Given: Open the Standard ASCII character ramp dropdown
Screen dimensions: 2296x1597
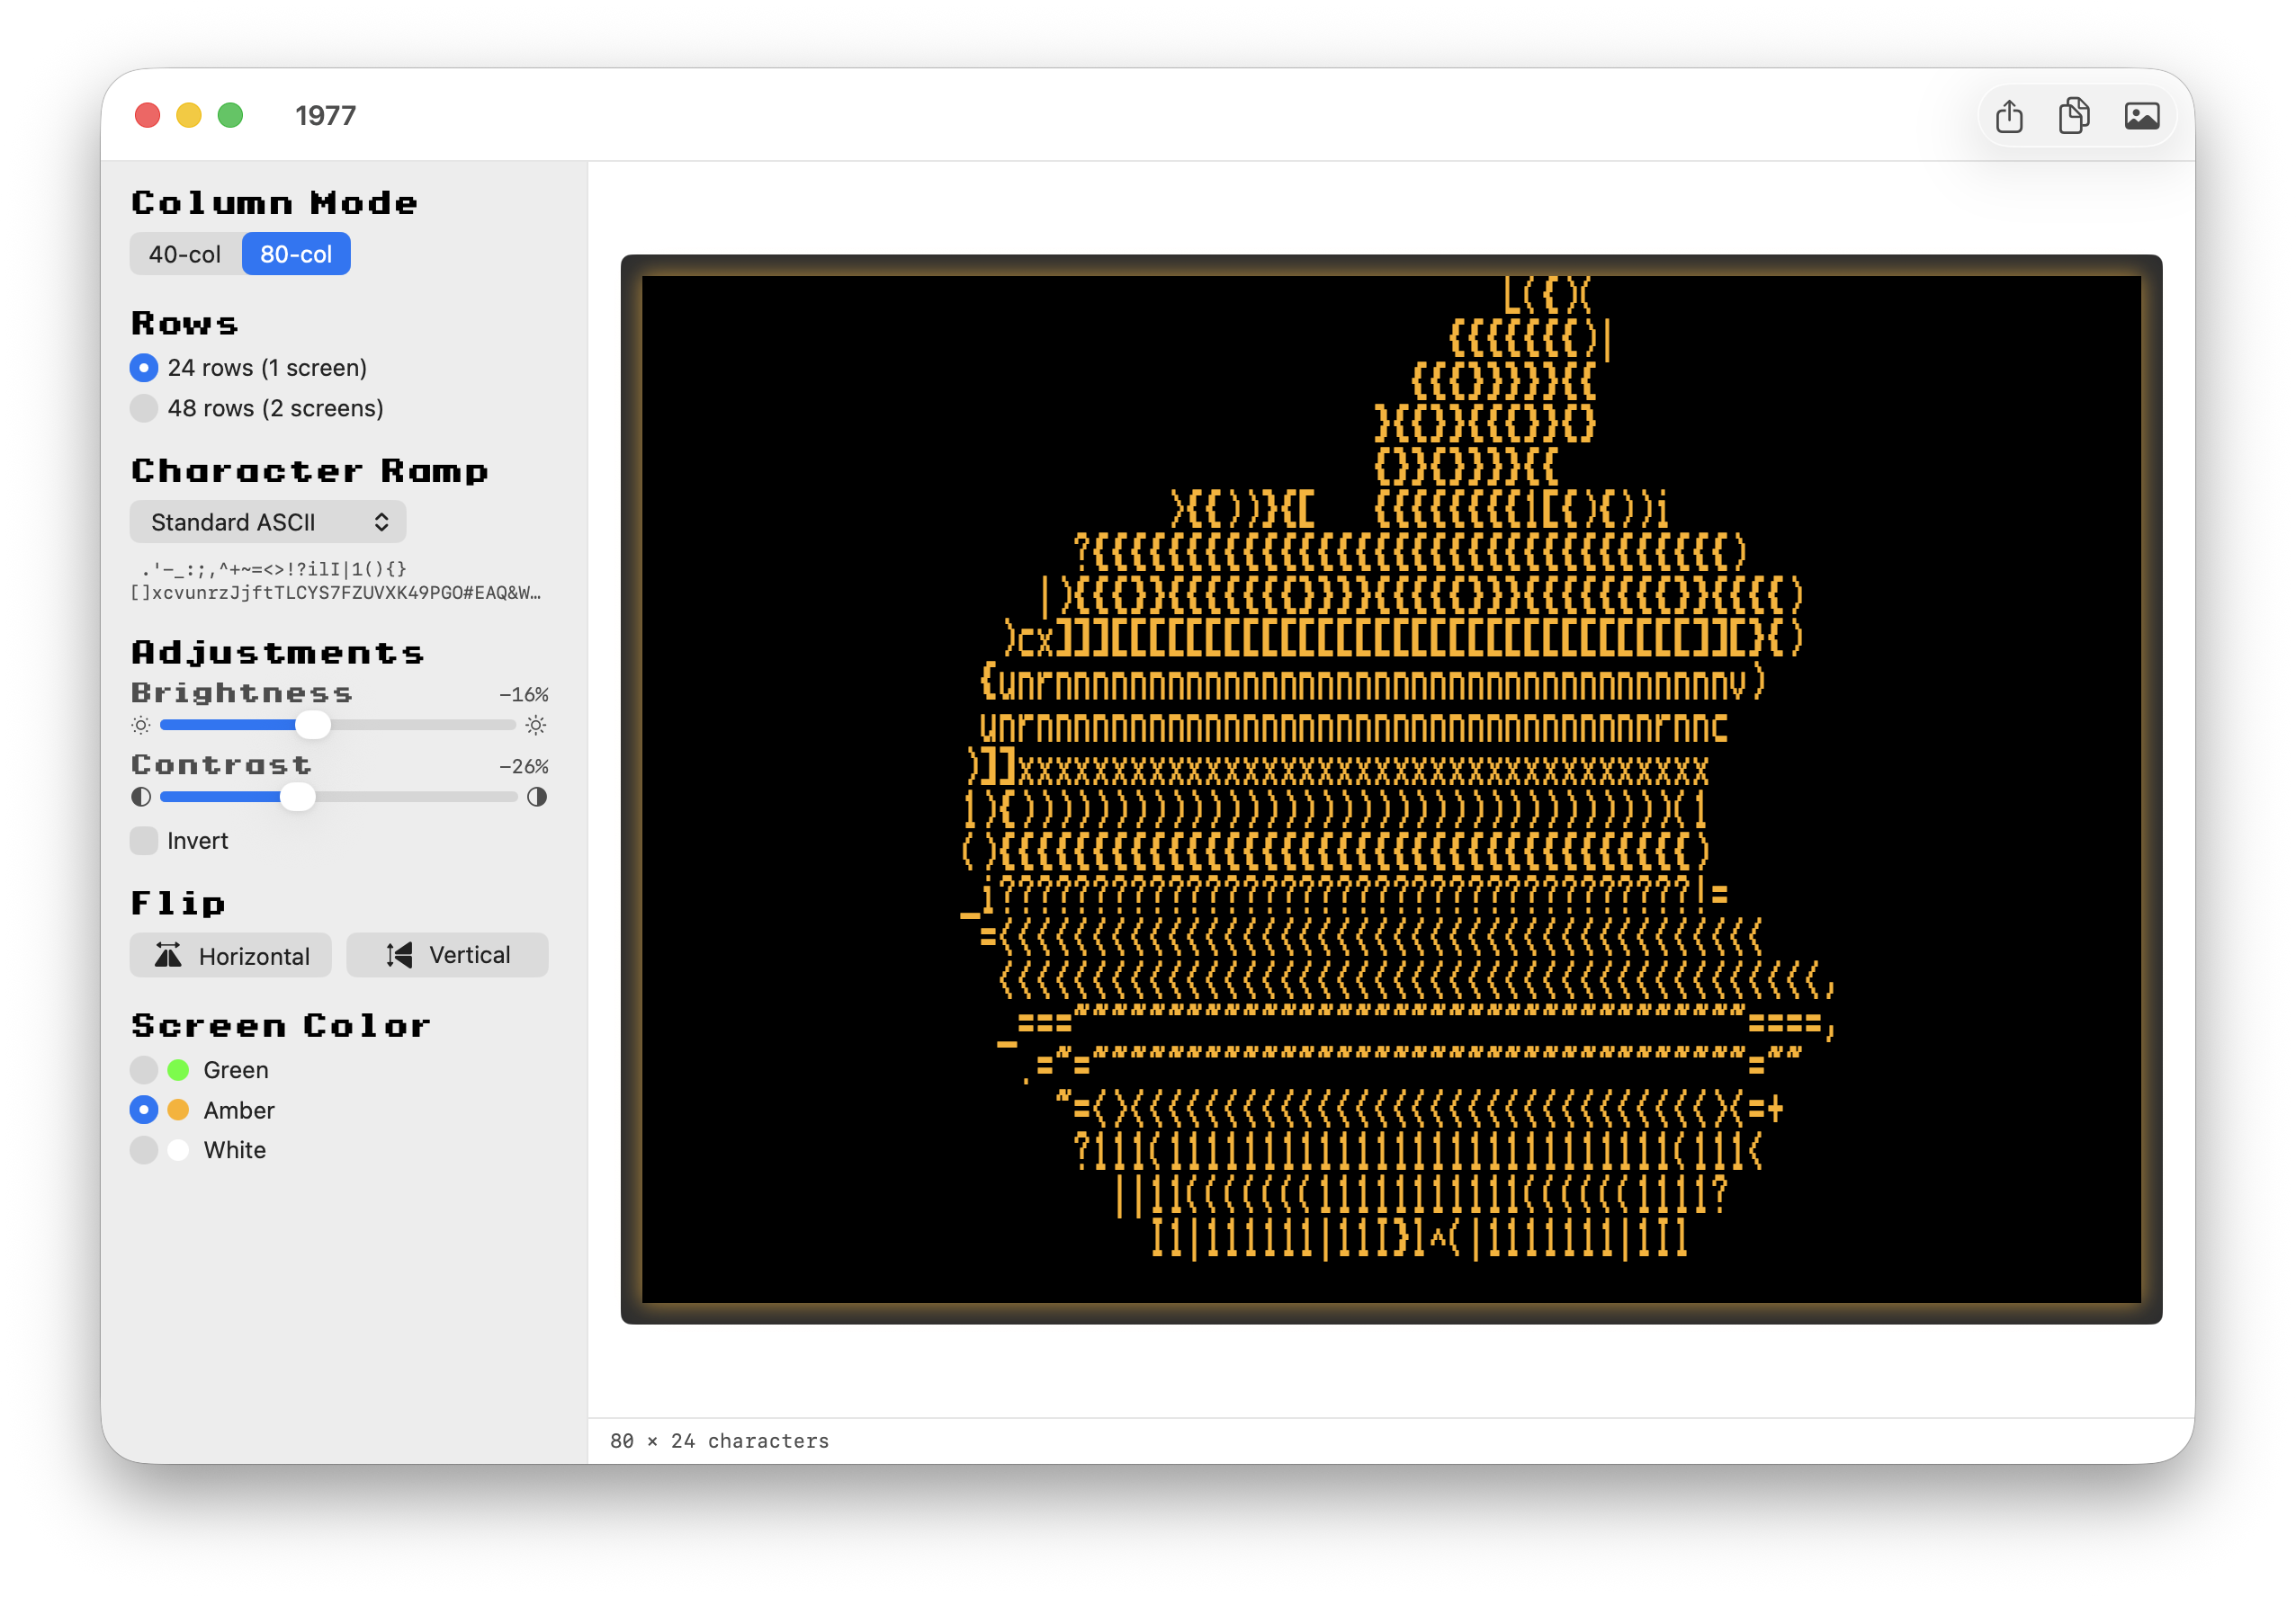Looking at the screenshot, I should [x=268, y=522].
